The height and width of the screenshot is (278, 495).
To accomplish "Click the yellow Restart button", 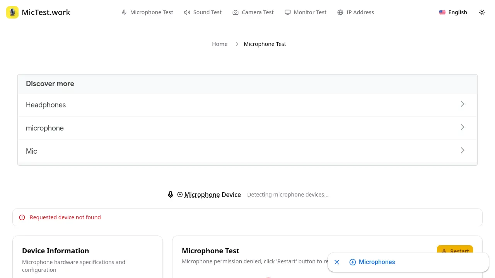I will pyautogui.click(x=455, y=251).
